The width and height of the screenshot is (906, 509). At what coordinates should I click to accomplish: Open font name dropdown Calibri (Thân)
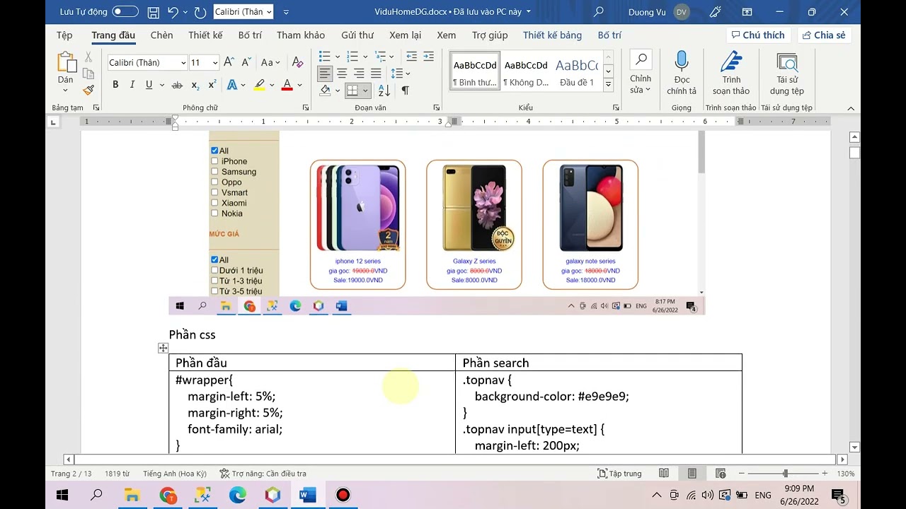(183, 63)
